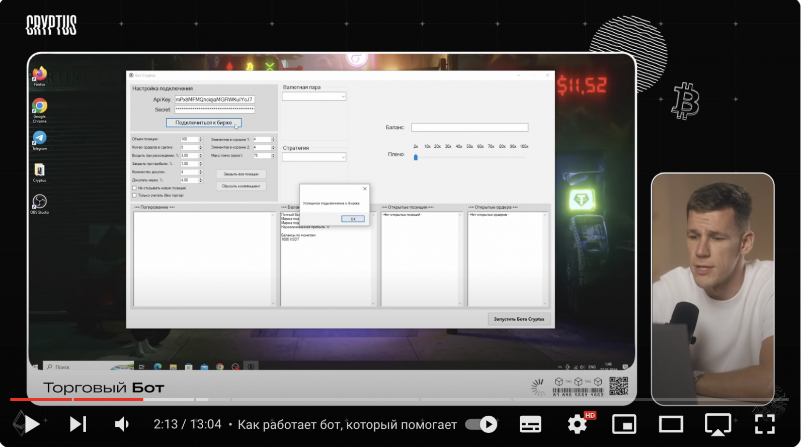Turn on subtitles/closed captions

[530, 424]
